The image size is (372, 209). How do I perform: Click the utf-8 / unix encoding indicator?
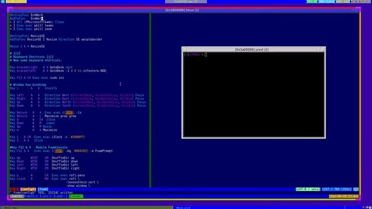tap(307, 189)
